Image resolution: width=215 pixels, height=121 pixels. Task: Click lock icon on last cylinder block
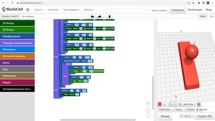point(85,48)
